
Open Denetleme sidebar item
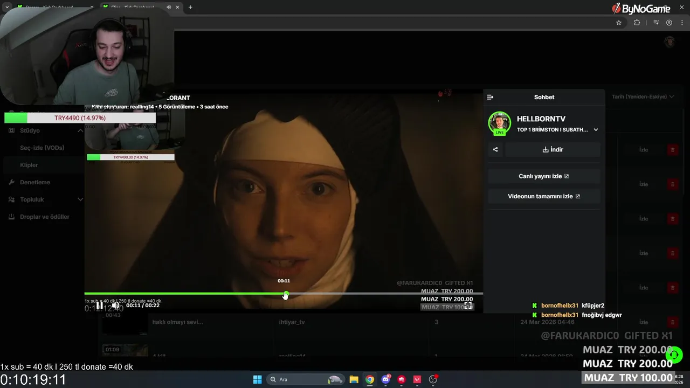click(35, 182)
